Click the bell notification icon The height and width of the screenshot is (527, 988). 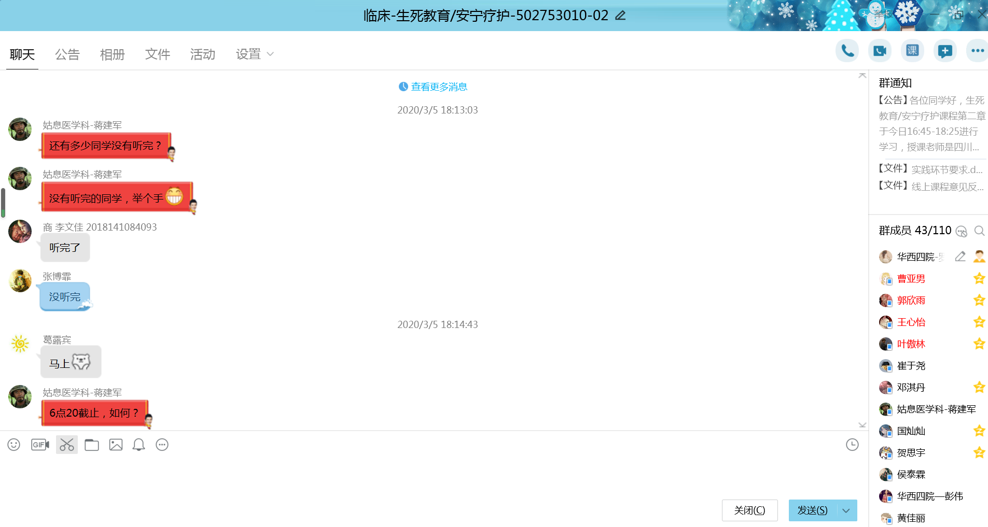[x=138, y=445]
